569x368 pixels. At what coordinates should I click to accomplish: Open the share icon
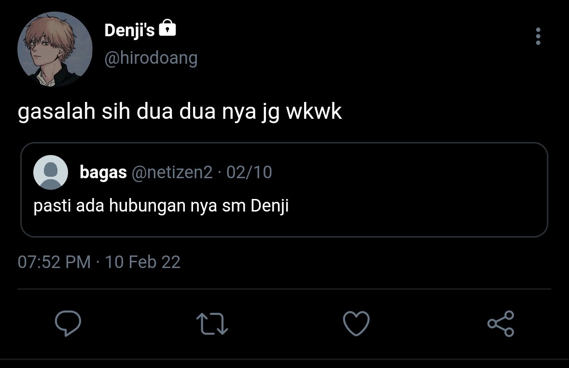click(x=501, y=323)
